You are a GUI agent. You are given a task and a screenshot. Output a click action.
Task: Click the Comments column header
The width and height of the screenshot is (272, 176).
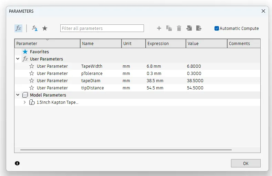pos(244,43)
